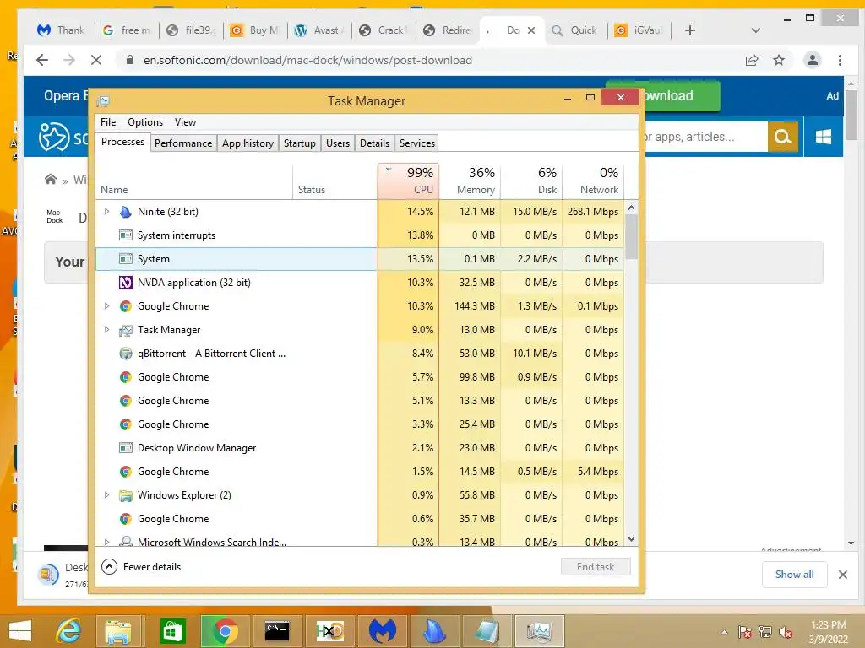
Task: Bookmark this page with the star icon
Action: (778, 60)
